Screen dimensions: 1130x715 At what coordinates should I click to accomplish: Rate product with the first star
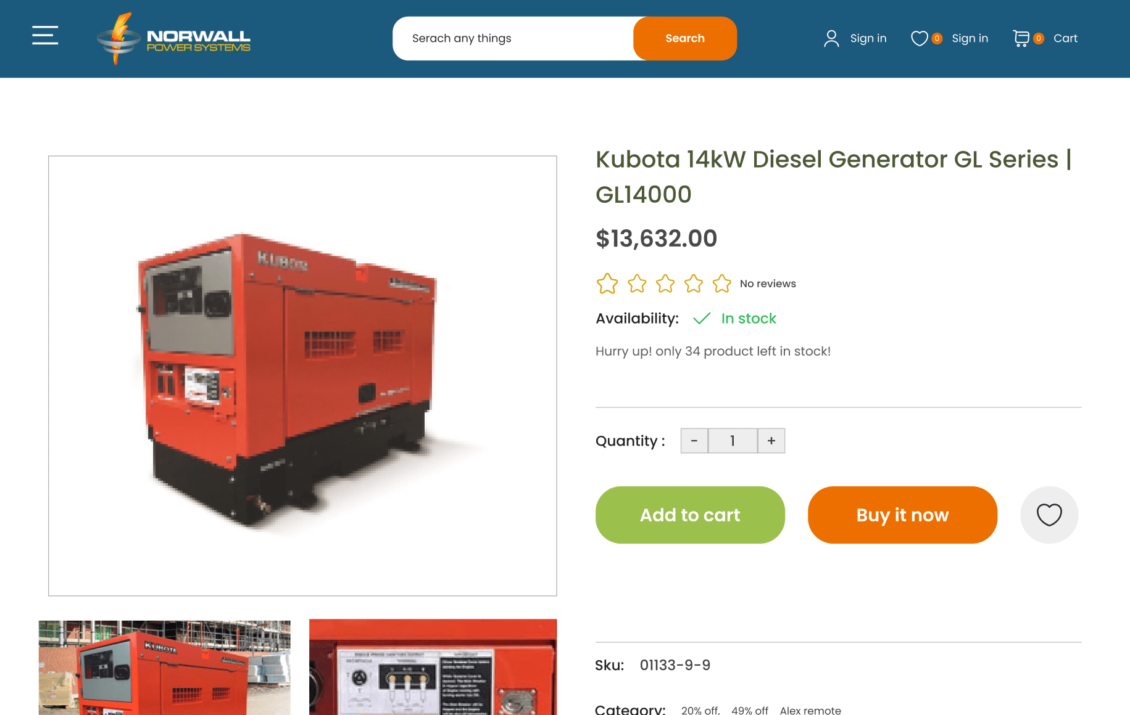pyautogui.click(x=607, y=284)
